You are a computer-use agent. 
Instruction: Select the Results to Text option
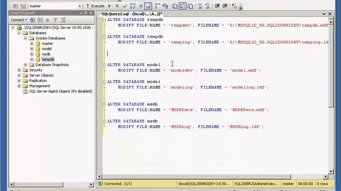click(x=175, y=6)
